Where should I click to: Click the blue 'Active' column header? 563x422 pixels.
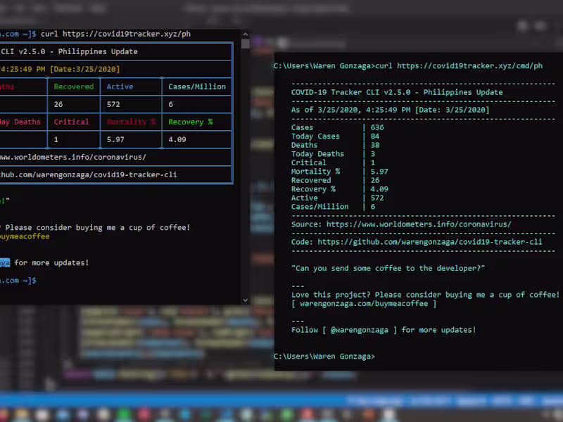pyautogui.click(x=120, y=87)
